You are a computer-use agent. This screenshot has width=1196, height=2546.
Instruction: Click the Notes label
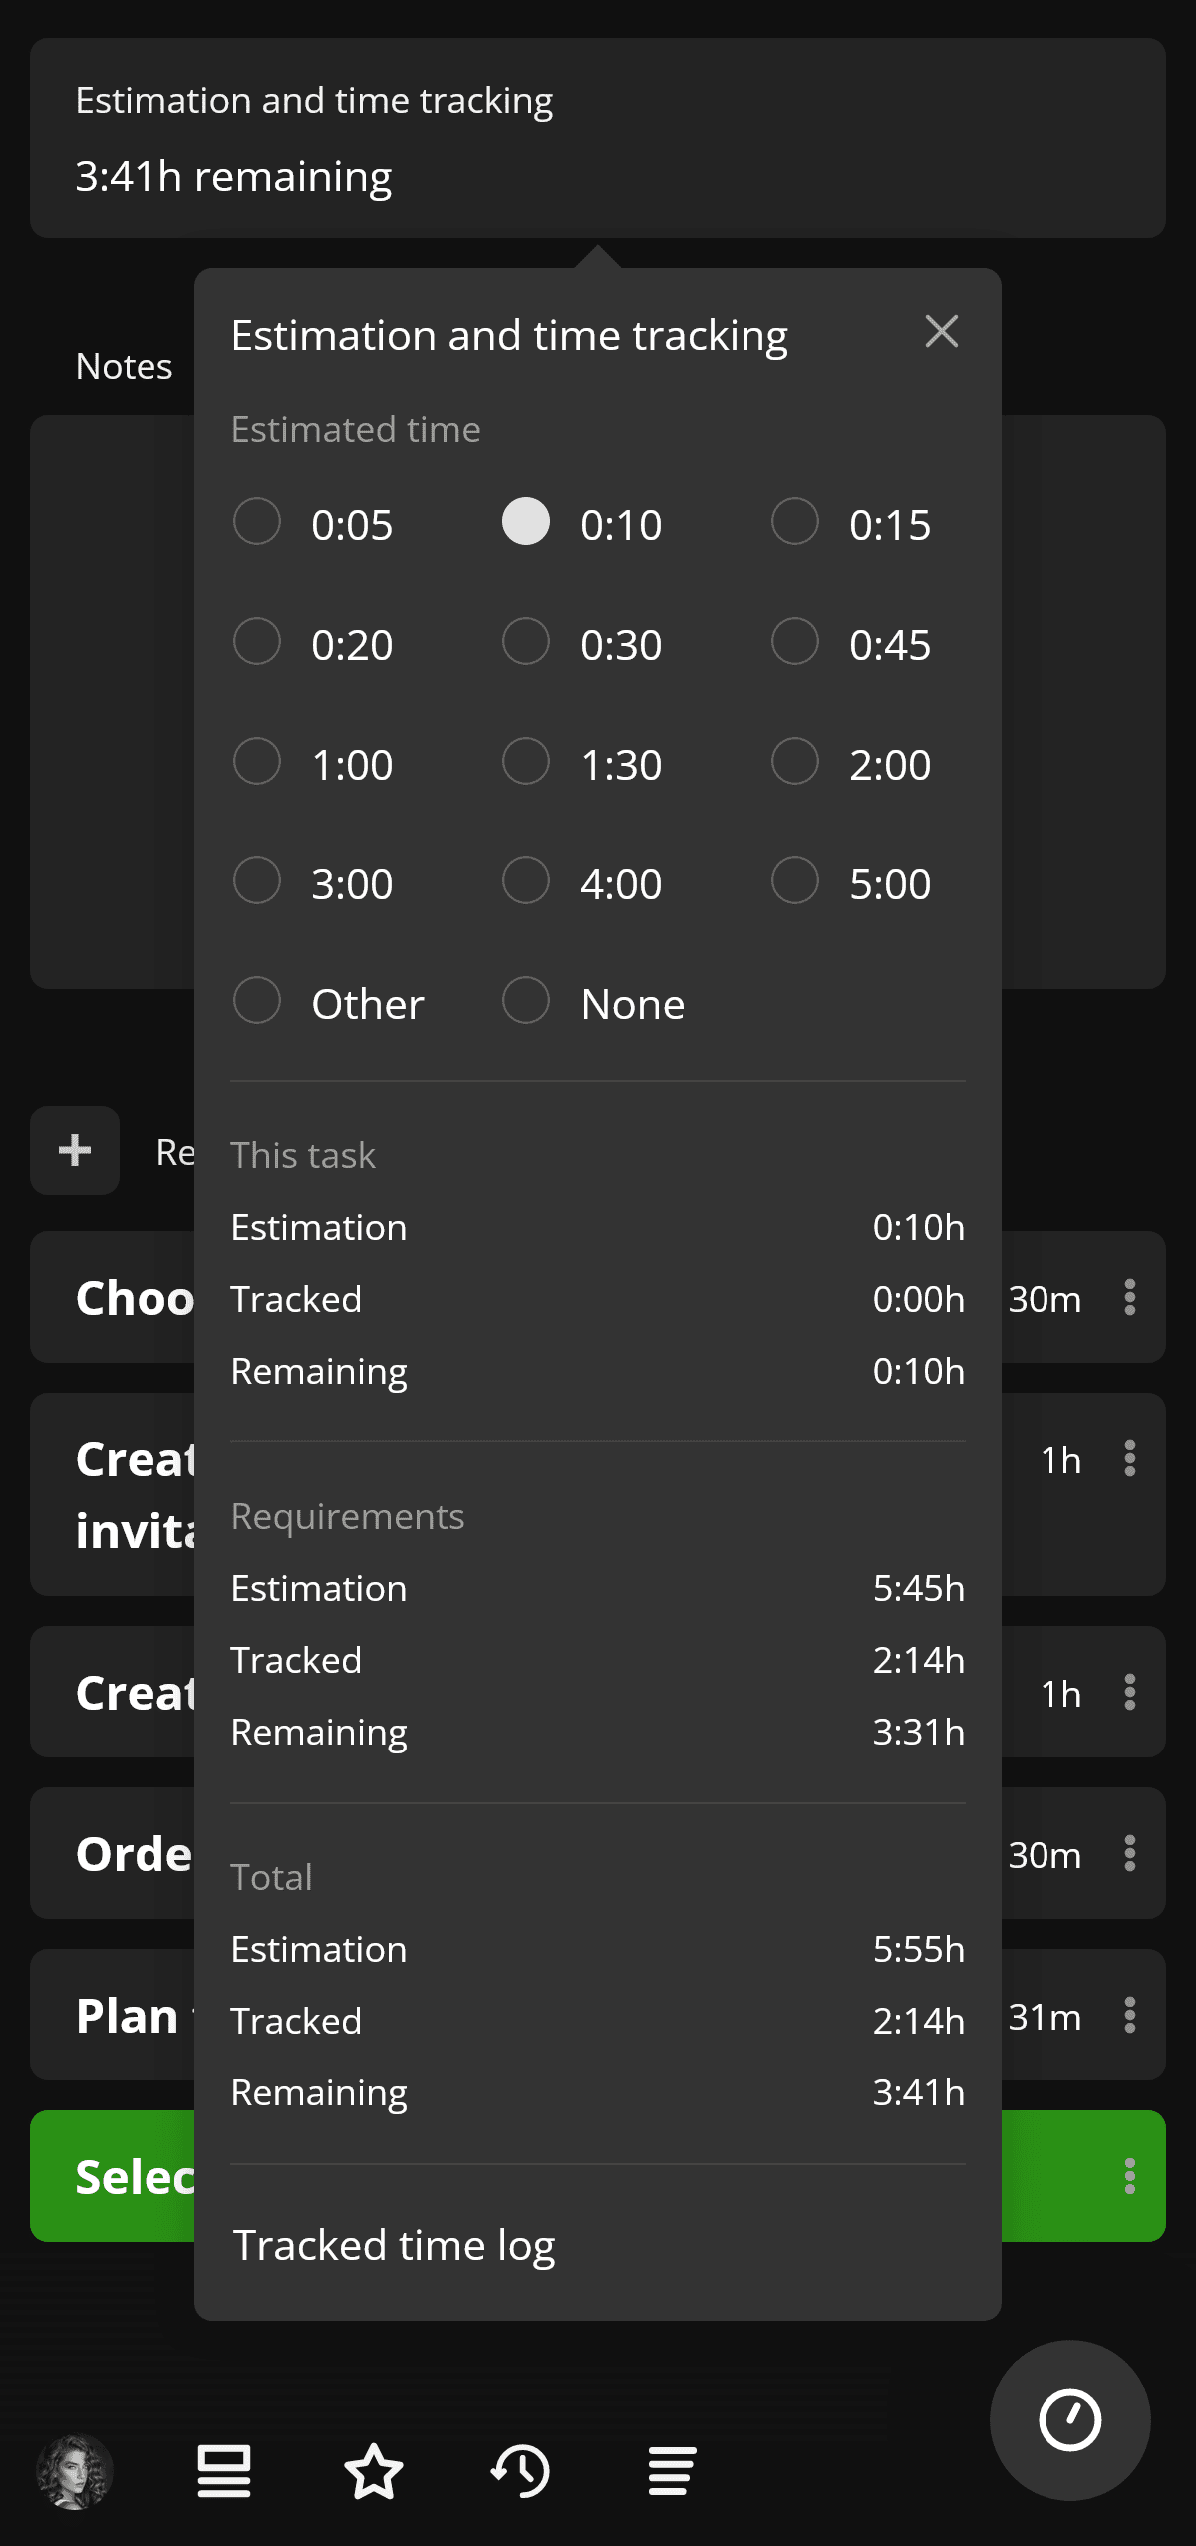[x=124, y=366]
